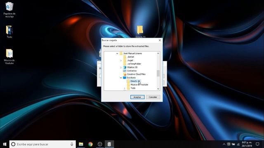Select the .dotnet folder

pos(130,57)
